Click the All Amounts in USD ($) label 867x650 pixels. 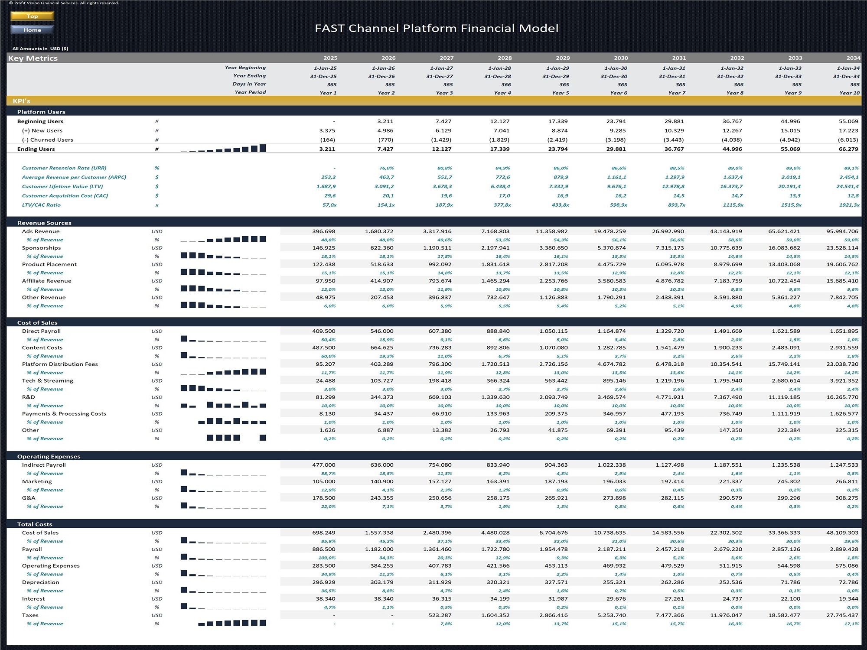click(41, 49)
